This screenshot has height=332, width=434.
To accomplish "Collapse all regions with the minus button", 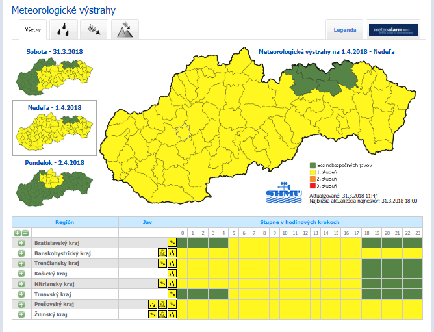I will coord(25,233).
